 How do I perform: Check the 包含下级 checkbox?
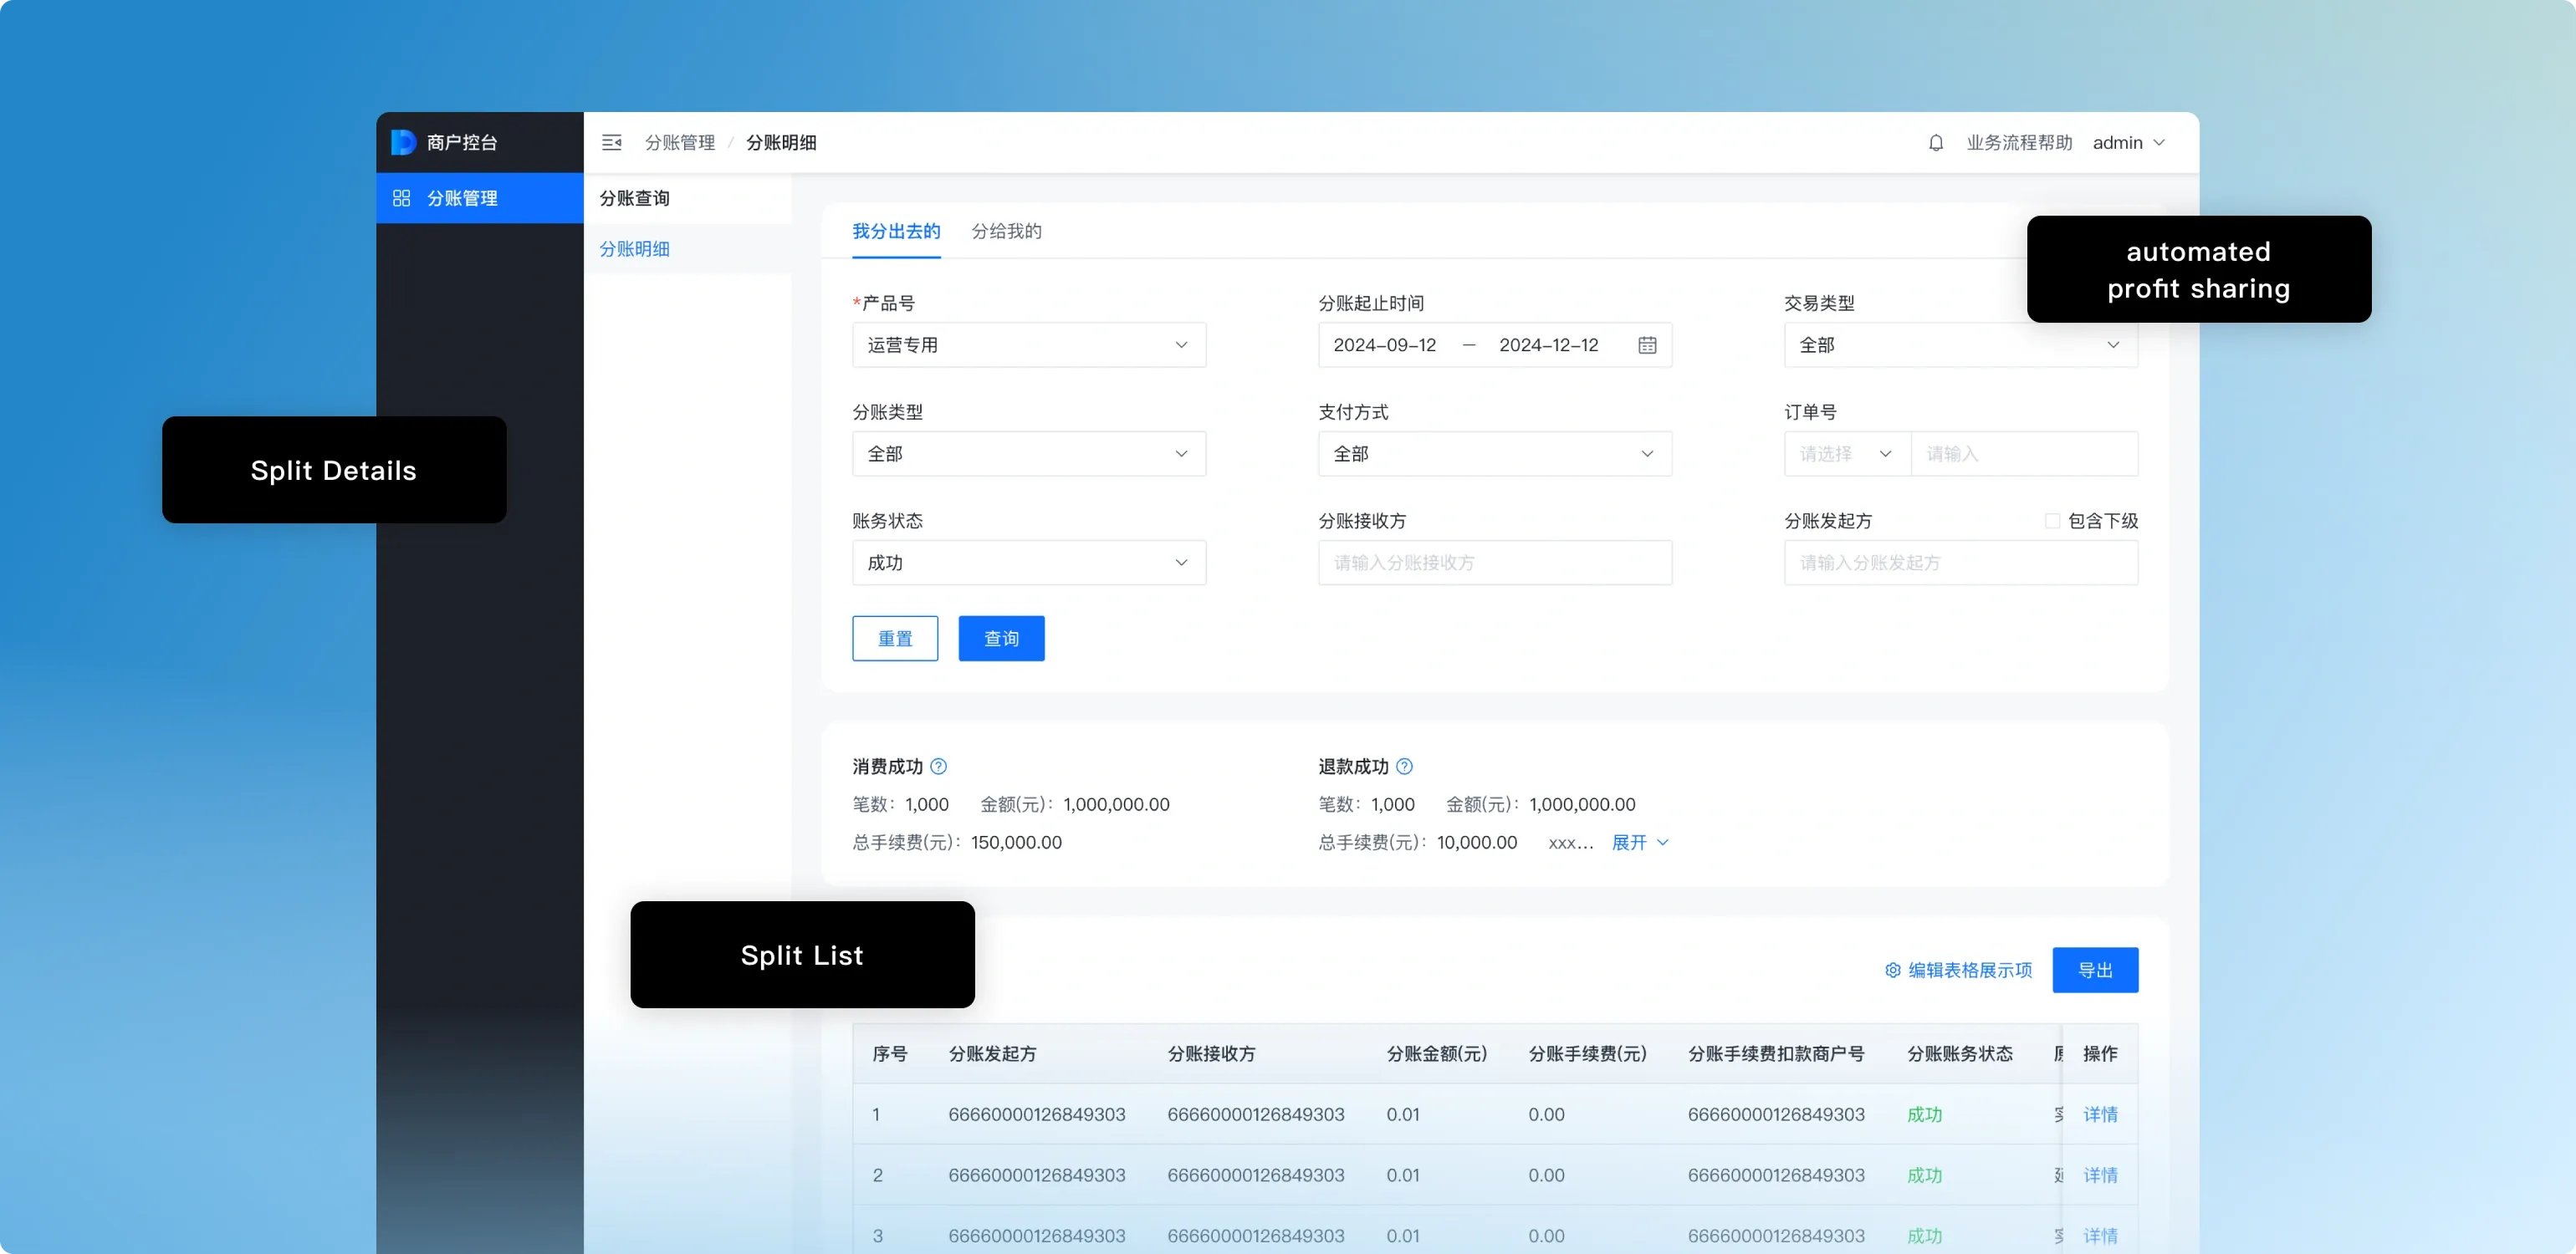click(x=2052, y=521)
